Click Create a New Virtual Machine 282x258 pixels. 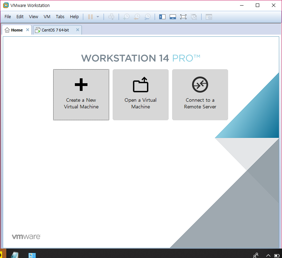click(81, 95)
